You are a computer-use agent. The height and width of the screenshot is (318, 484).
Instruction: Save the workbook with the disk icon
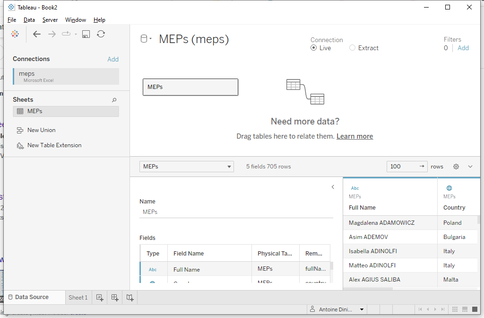(86, 34)
